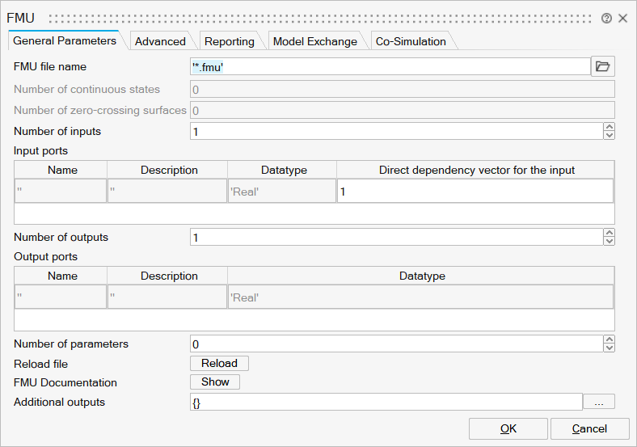
Task: Cancel the FMU dialog
Action: 589,428
